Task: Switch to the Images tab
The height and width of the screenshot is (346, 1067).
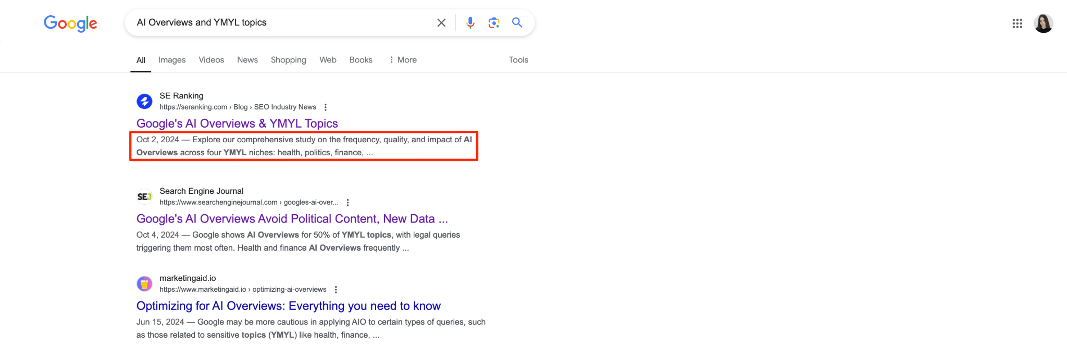Action: (172, 60)
